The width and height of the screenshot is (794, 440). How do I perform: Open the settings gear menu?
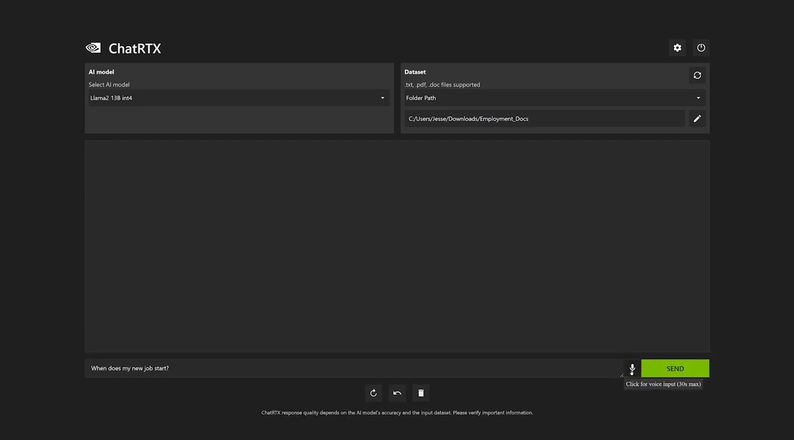tap(677, 48)
